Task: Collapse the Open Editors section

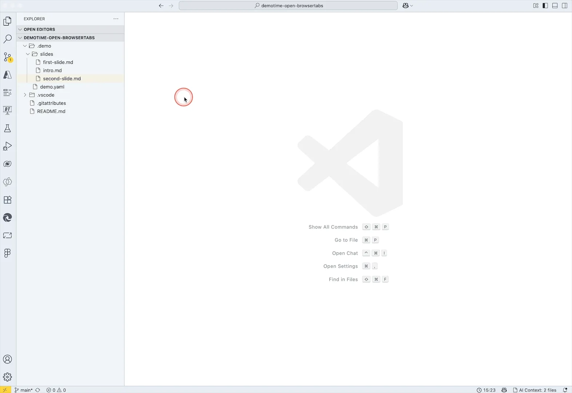Action: pos(39,29)
